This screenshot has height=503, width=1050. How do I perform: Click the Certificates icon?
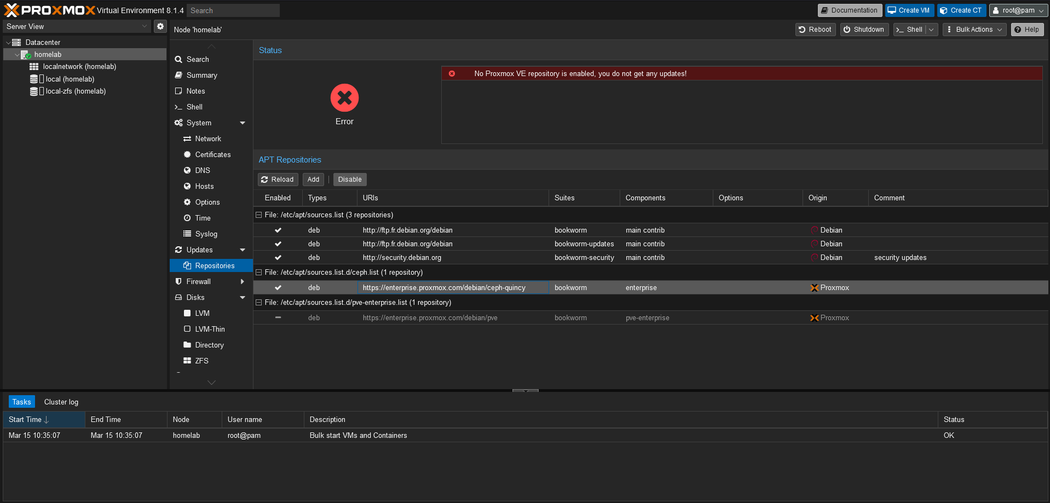pos(187,154)
